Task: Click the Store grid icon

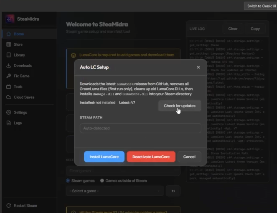Action: (x=9, y=44)
